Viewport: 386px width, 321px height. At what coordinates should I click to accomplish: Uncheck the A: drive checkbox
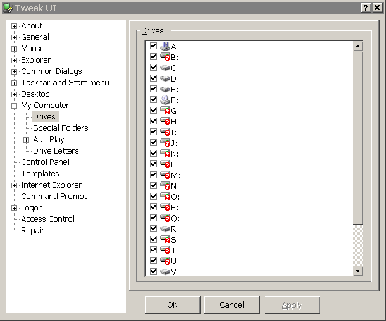point(153,46)
